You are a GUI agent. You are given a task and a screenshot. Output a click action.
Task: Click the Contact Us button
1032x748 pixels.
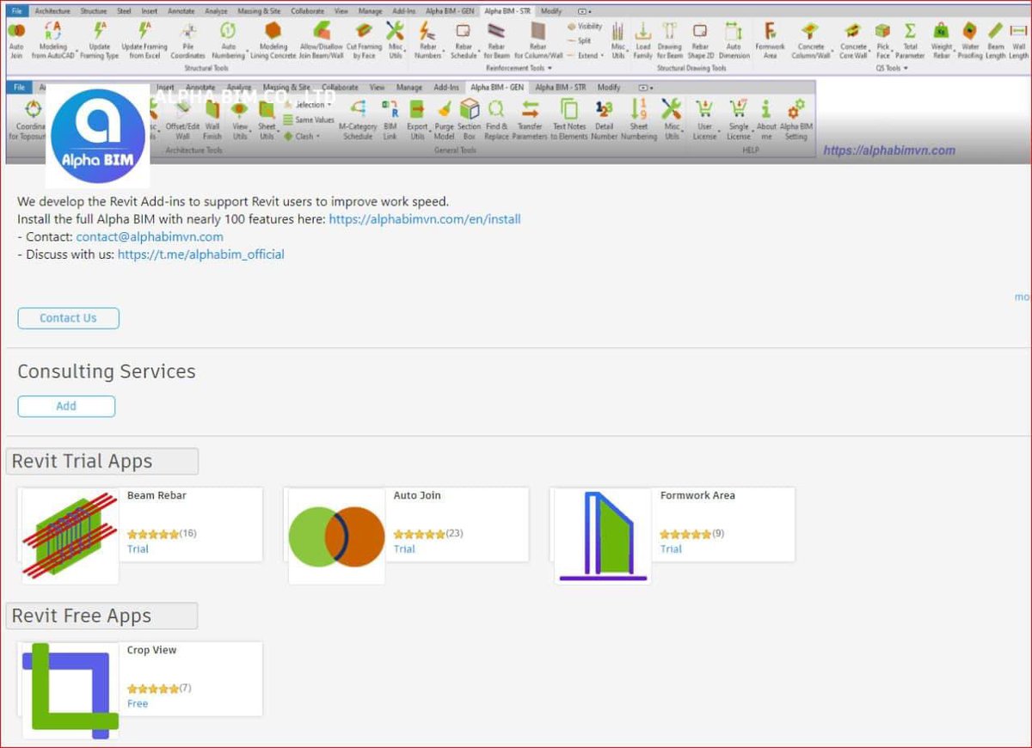(x=68, y=317)
